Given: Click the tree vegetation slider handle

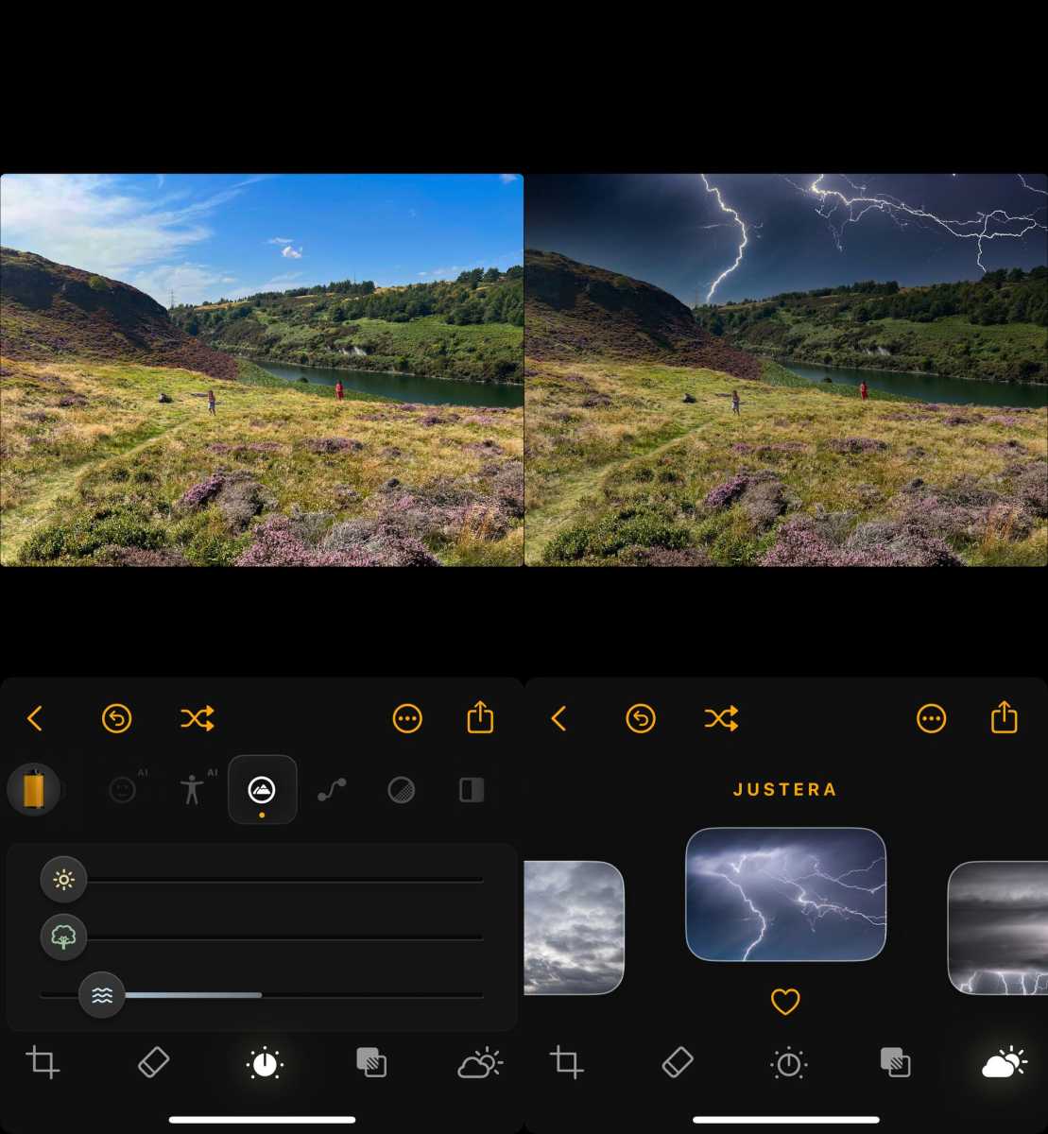Looking at the screenshot, I should [63, 937].
